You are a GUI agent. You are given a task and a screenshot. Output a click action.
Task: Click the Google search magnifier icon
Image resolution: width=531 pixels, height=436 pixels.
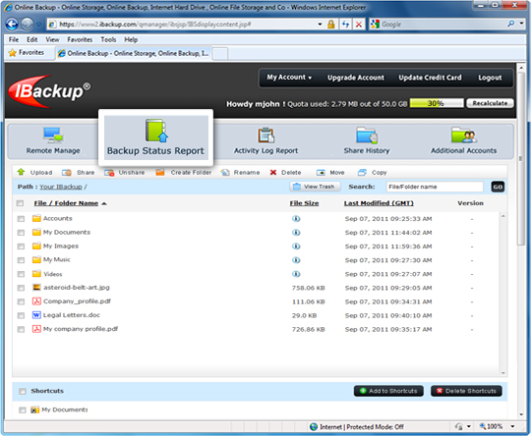click(511, 24)
